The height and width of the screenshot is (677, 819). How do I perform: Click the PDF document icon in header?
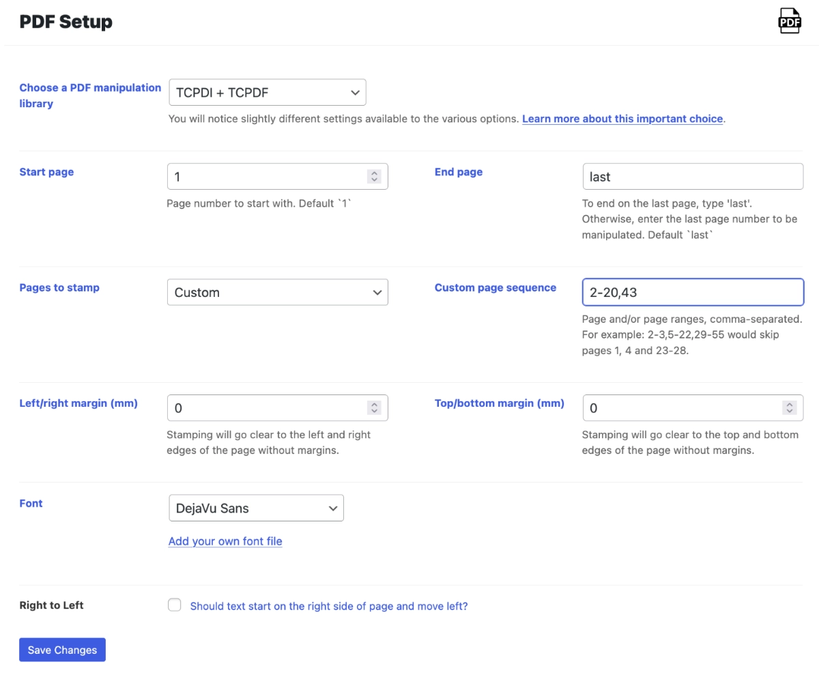tap(790, 21)
